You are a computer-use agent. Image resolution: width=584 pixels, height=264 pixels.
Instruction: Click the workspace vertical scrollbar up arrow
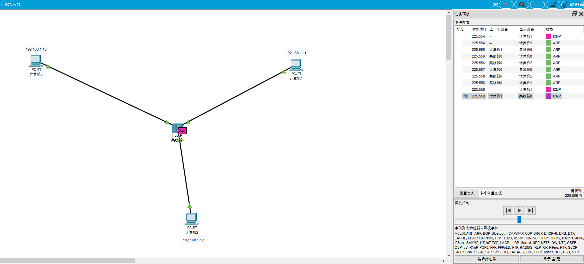[449, 13]
